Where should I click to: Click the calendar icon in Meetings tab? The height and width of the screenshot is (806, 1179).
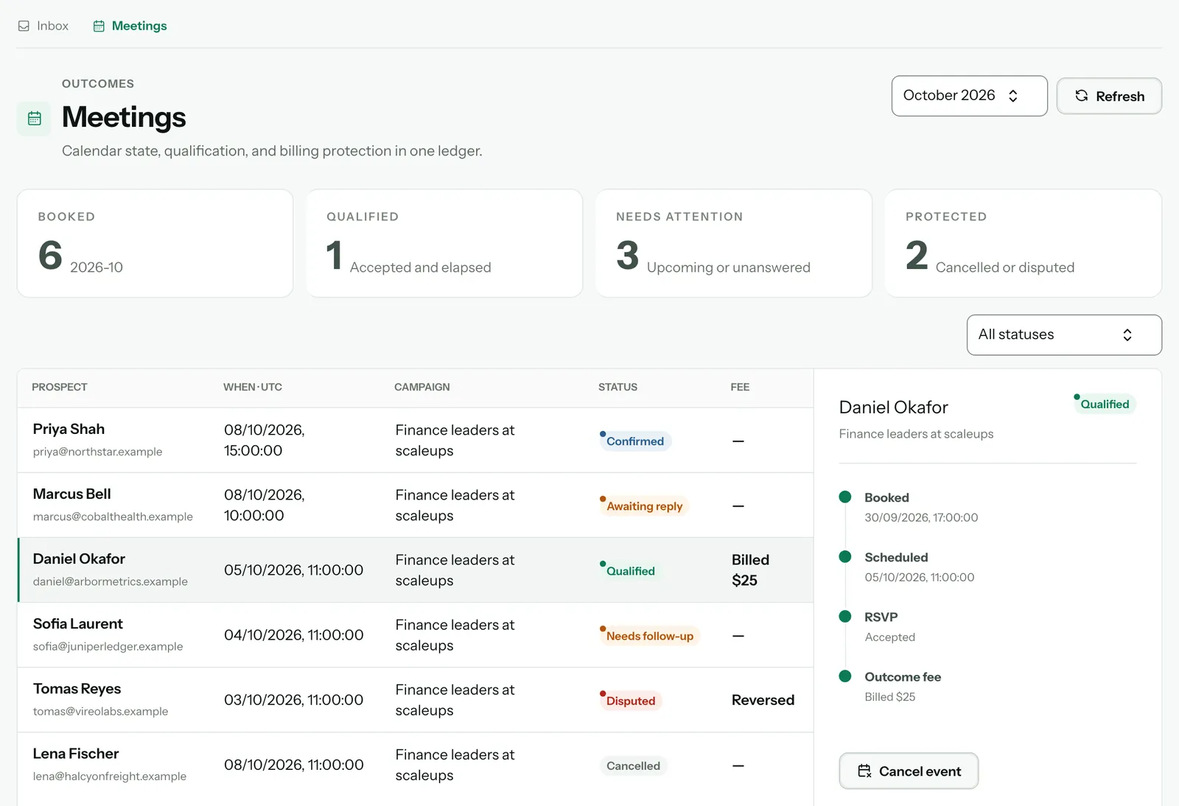pyautogui.click(x=99, y=26)
